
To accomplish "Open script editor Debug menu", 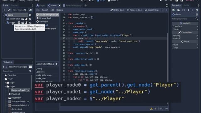I will pyautogui.click(x=59, y=10).
